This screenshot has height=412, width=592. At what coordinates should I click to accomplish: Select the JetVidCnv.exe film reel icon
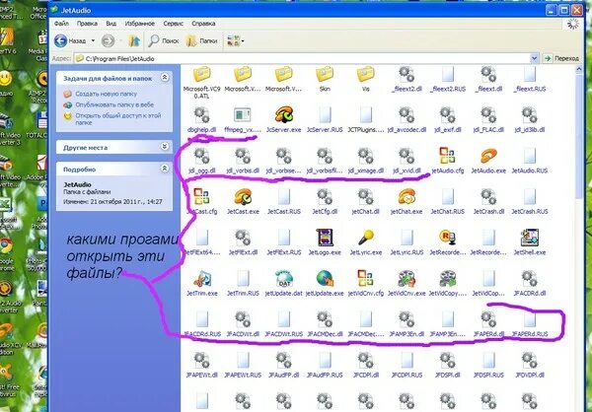[x=407, y=278]
